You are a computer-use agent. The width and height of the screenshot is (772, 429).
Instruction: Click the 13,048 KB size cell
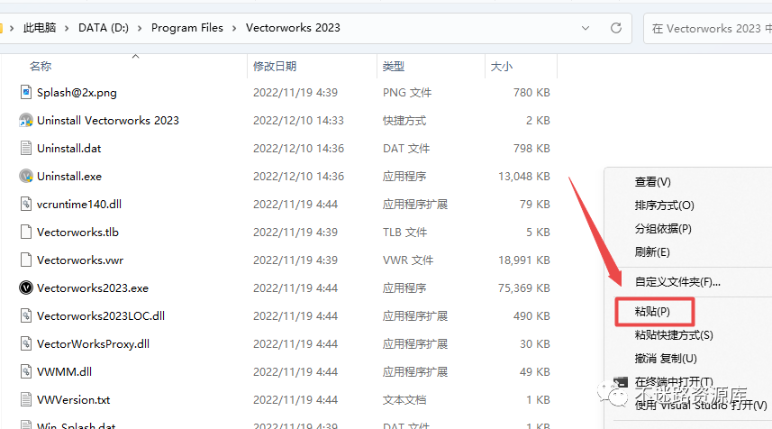[524, 177]
